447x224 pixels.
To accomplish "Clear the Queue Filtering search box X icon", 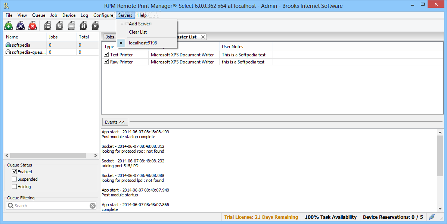I will click(x=93, y=206).
